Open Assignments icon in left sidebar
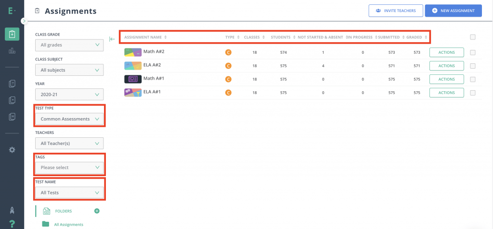Viewport: 493px width, 229px height. point(12,34)
